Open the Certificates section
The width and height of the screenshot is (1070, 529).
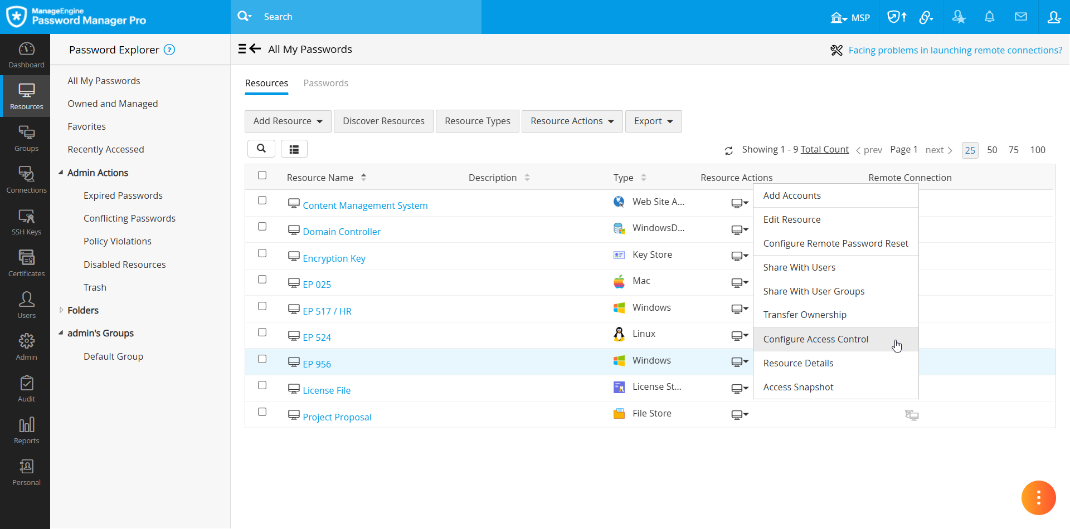point(26,262)
